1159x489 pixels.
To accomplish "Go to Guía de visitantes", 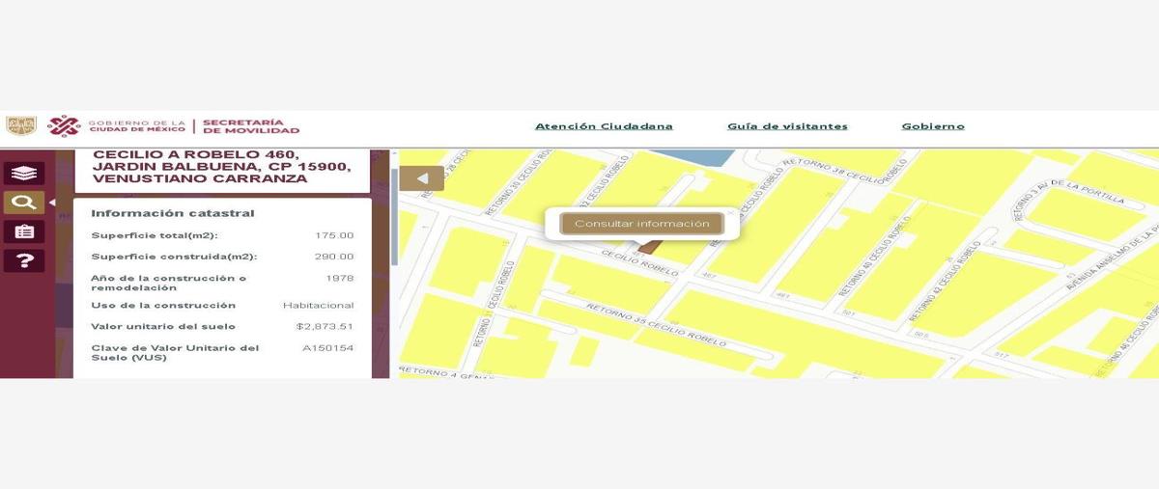I will pos(787,126).
